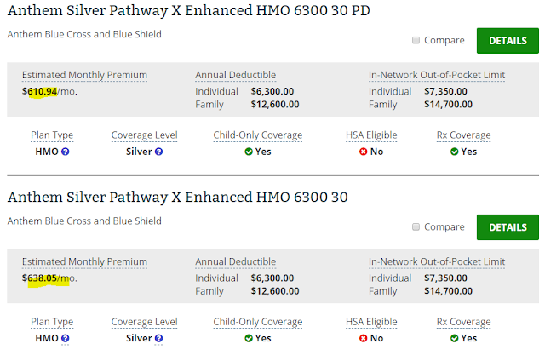Screen dimensions: 545x361
Task: Click Anthem Silver Pathway X Enhanced HMO 6300 30 PD title
Action: point(189,10)
